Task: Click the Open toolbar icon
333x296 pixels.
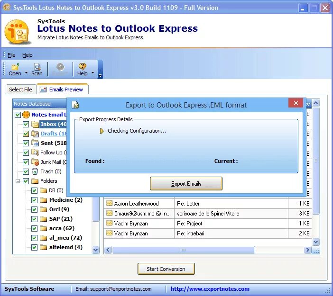Action: click(x=15, y=67)
